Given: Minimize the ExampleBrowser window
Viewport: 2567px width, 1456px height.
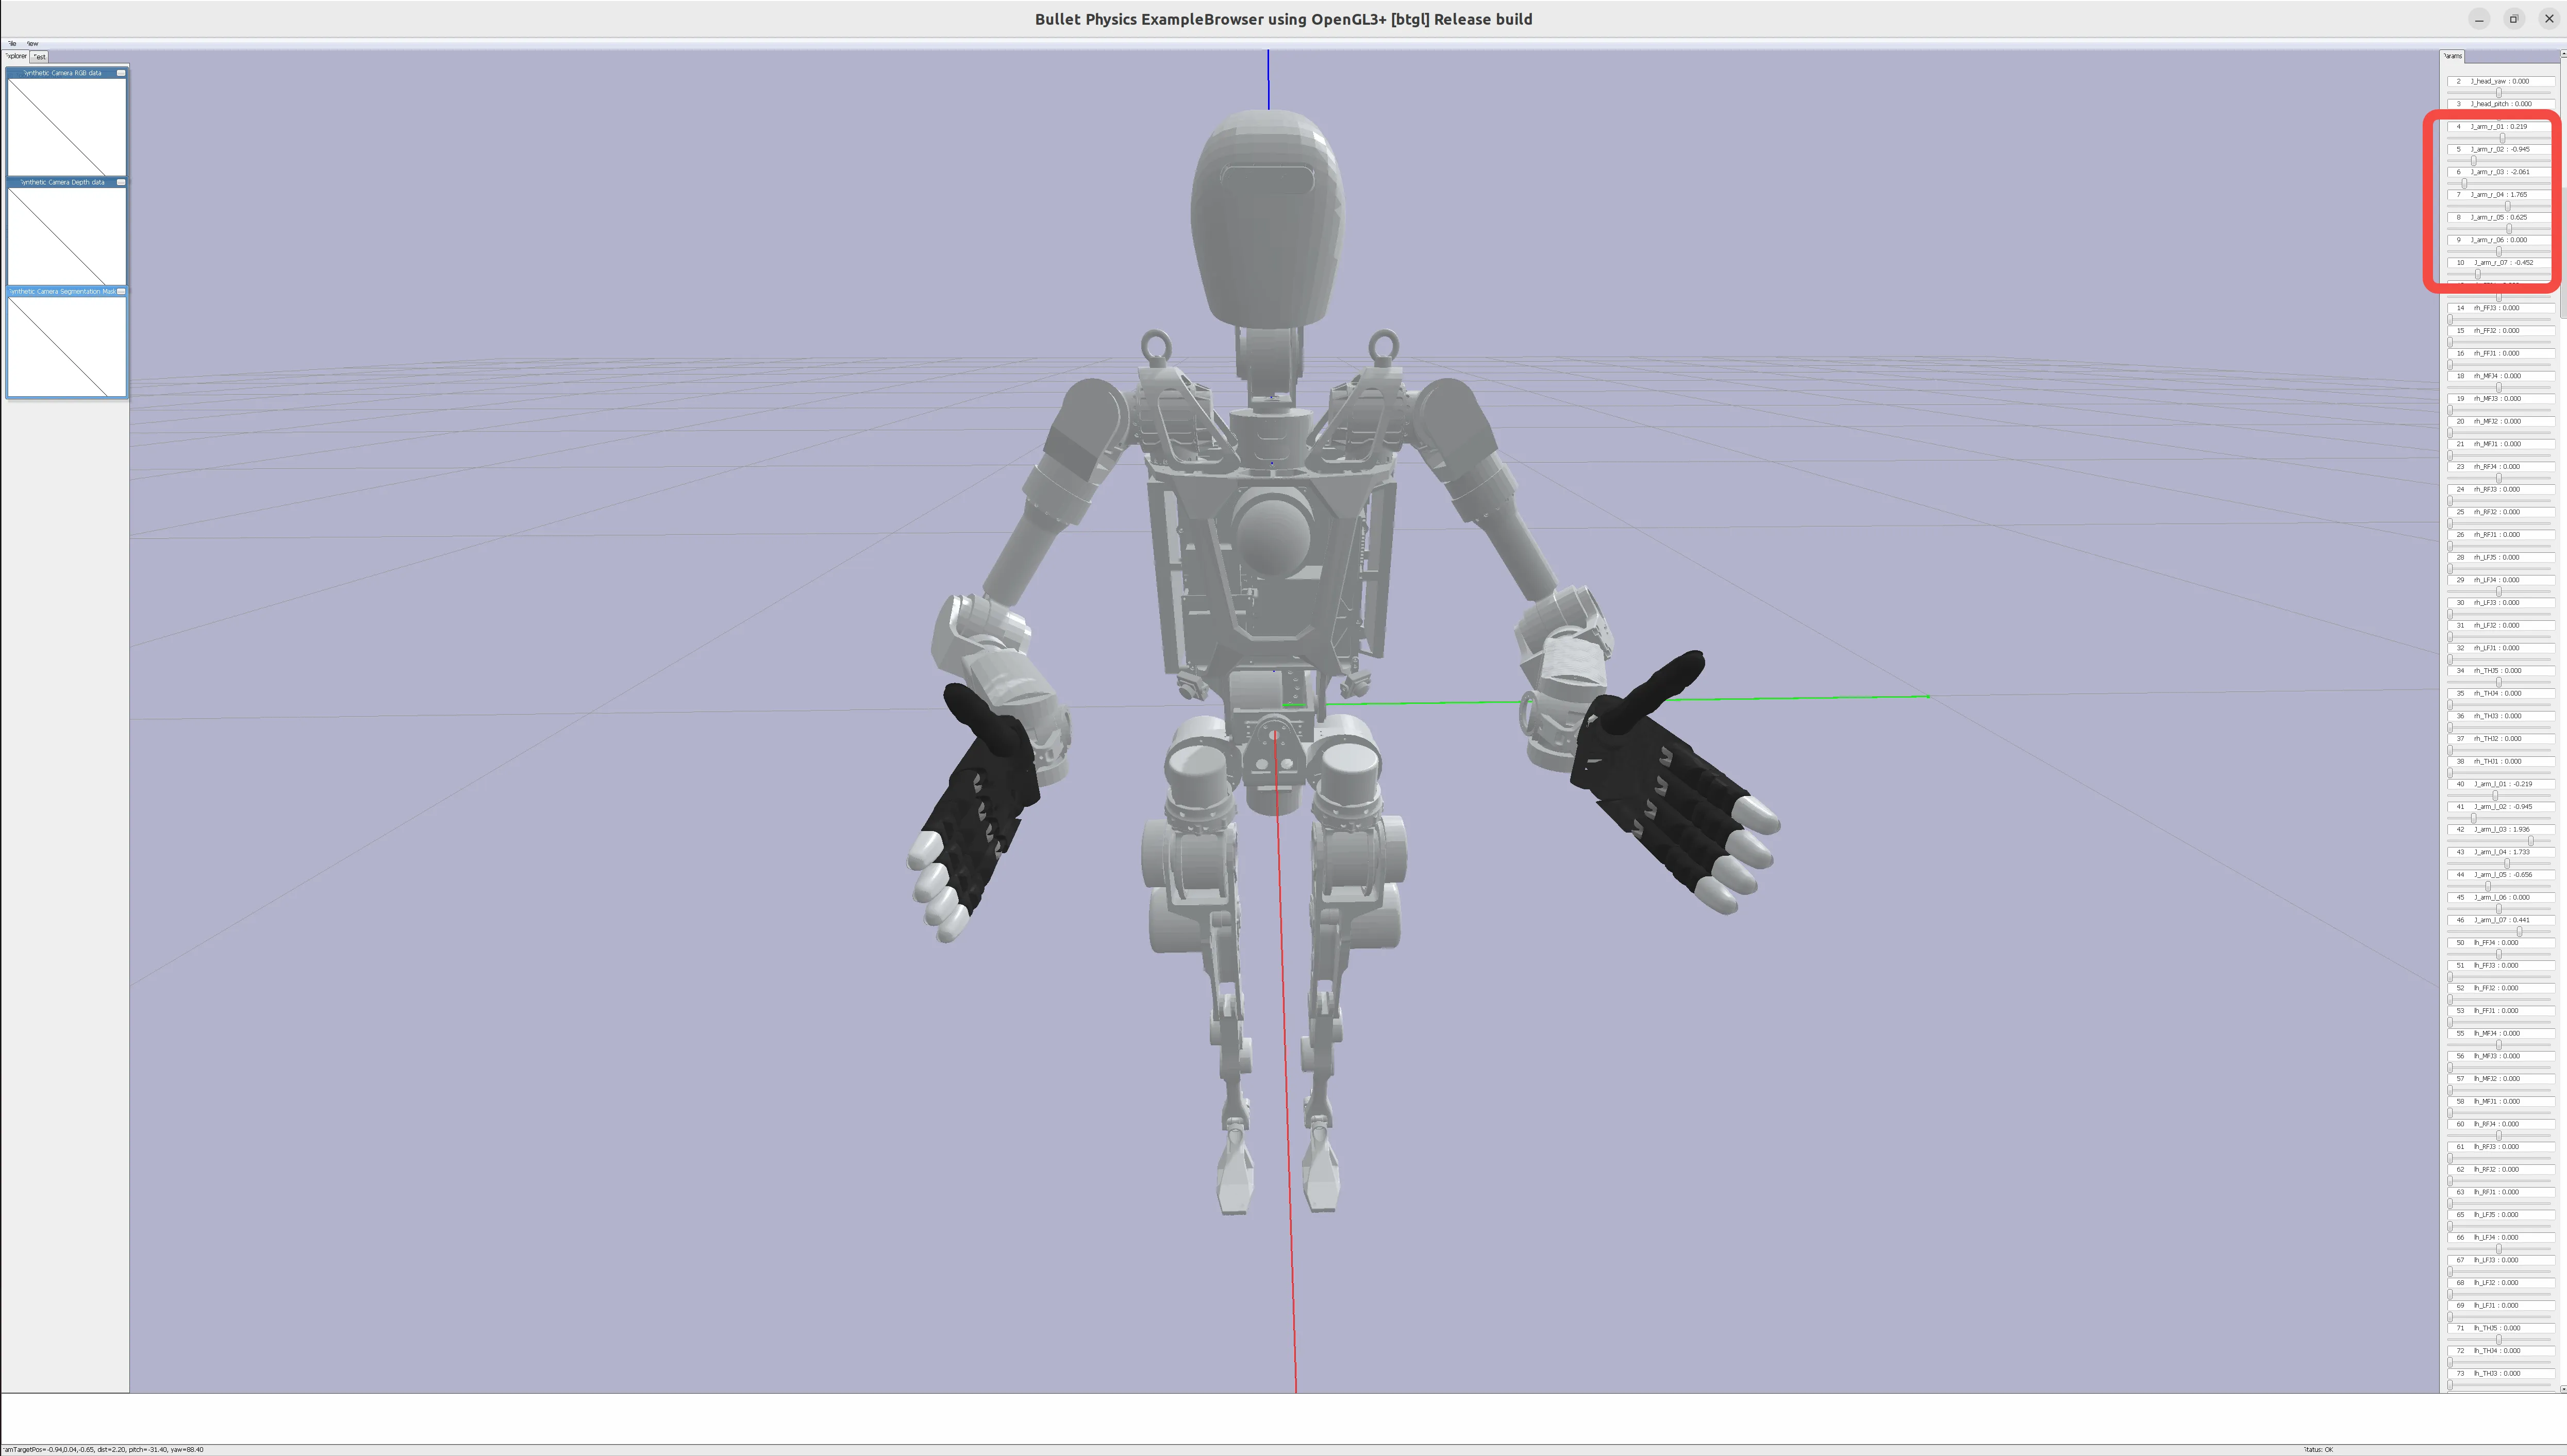Looking at the screenshot, I should (2479, 19).
